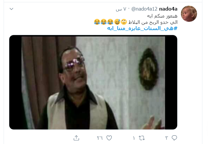Viewport: 208px width, 144px height.
Task: Reply using the speech bubble icon
Action: click(x=174, y=138)
